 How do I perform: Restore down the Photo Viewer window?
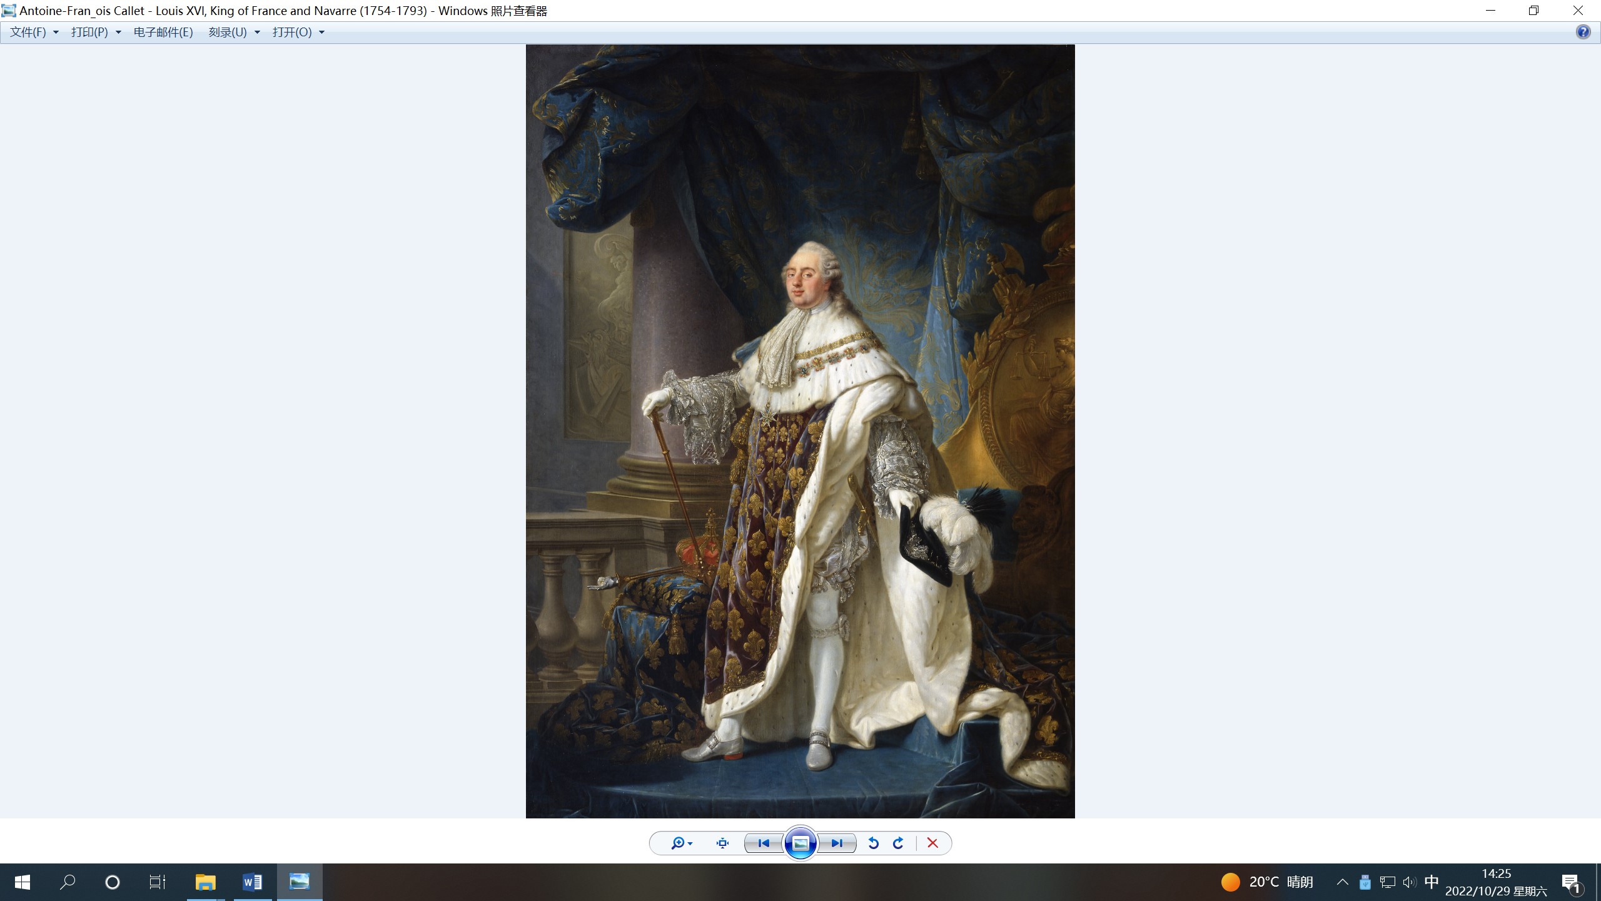point(1533,11)
